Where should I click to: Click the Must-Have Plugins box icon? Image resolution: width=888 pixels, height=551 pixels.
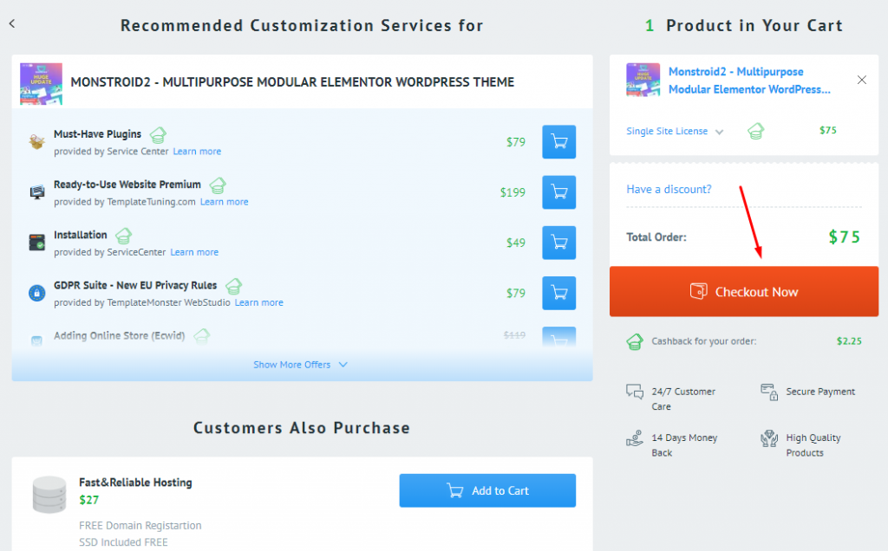[x=36, y=141]
